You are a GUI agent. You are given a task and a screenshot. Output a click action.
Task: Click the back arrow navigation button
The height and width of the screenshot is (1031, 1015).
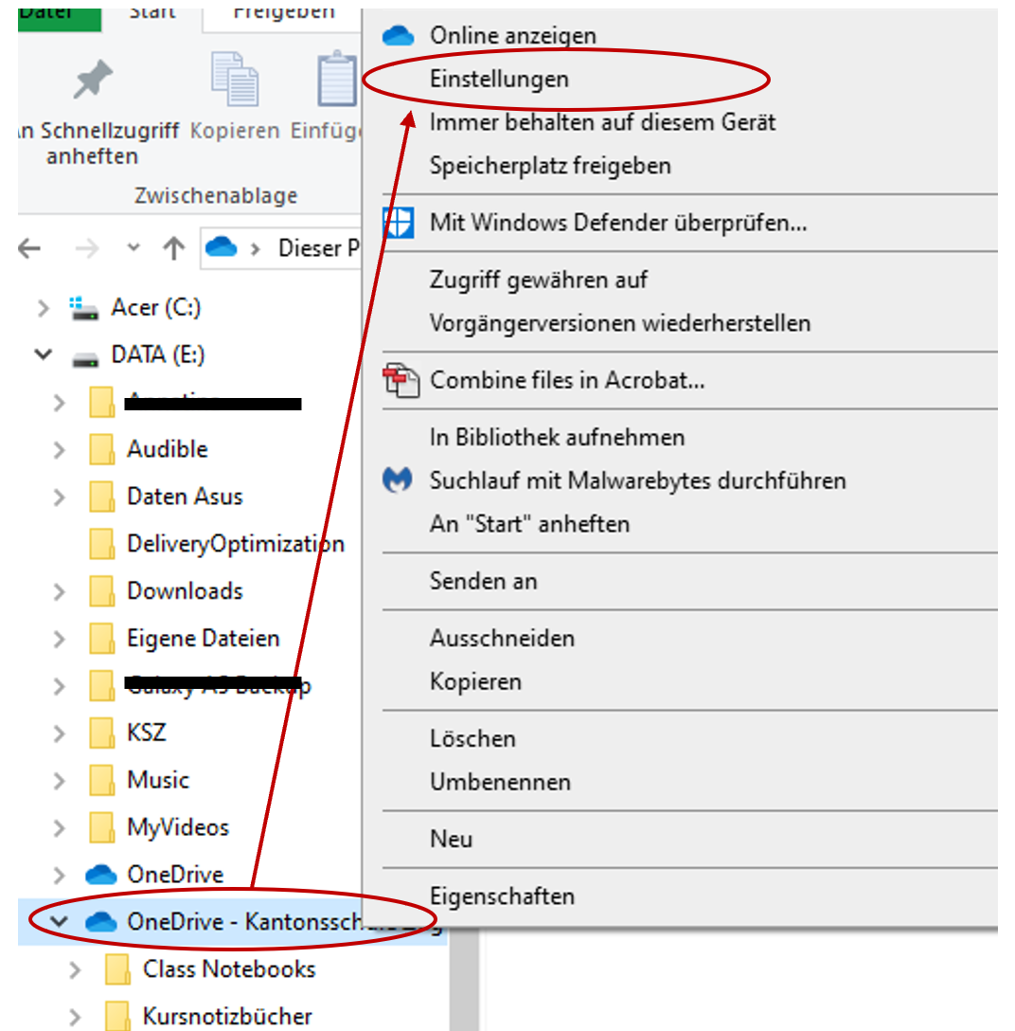point(30,248)
